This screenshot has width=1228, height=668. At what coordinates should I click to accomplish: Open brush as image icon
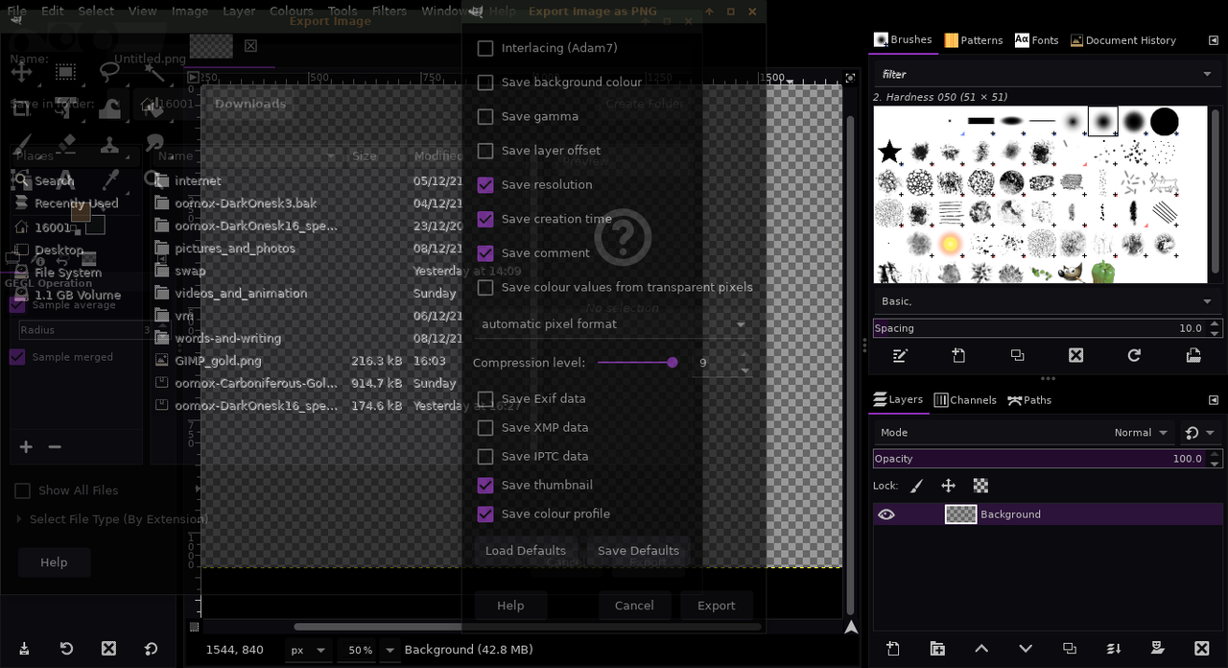[x=1193, y=355]
